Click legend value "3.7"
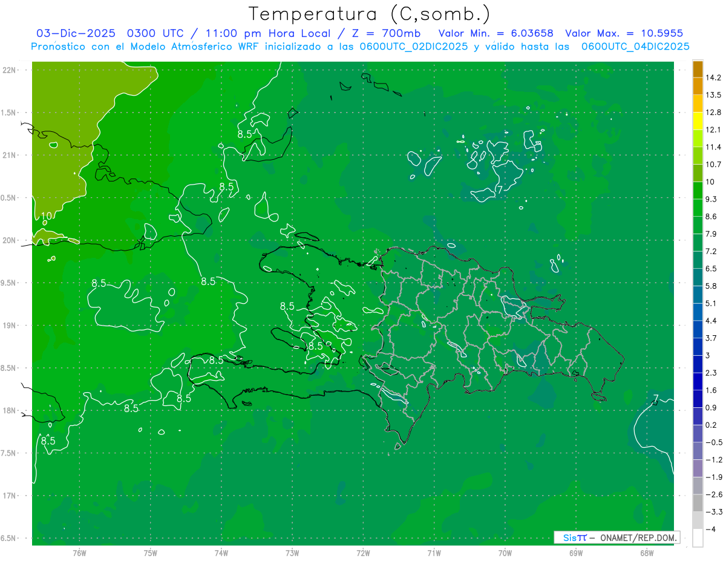Screen dimensions: 726x561 (x=711, y=338)
